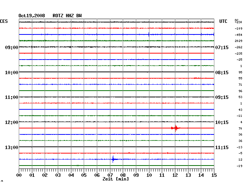Select the 11:00 local time label
The image size is (244, 185).
point(12,97)
